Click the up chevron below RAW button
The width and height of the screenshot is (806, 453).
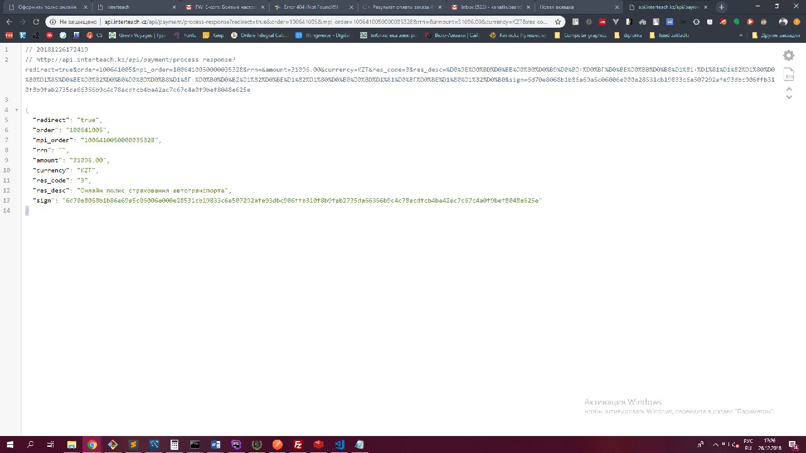point(789,89)
